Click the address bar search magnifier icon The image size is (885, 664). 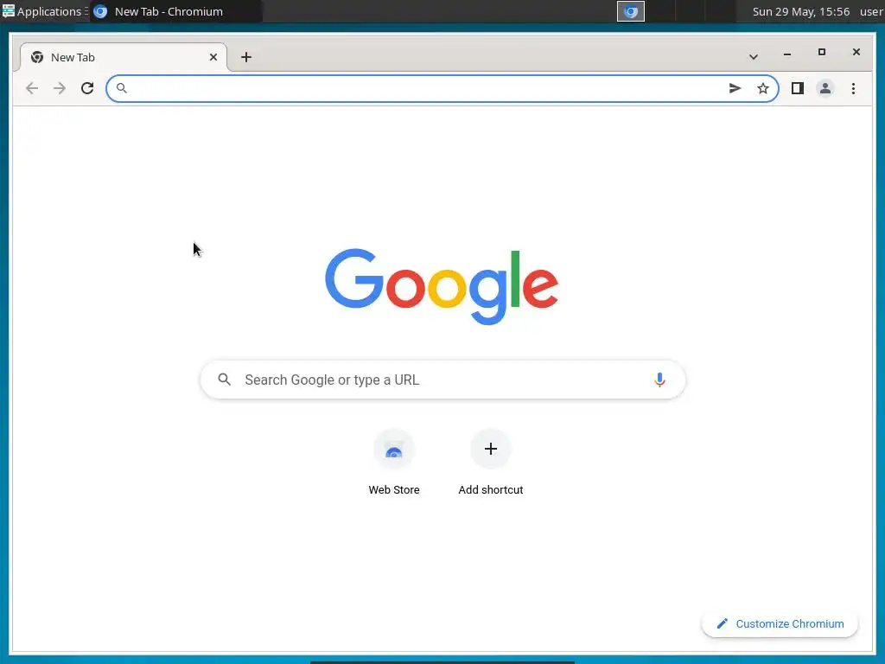[121, 88]
